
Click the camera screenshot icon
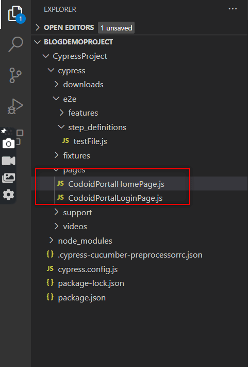(8, 143)
